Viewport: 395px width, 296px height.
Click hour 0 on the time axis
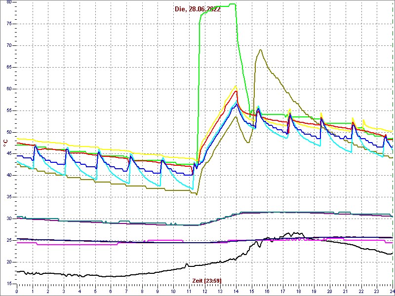coord(17,291)
